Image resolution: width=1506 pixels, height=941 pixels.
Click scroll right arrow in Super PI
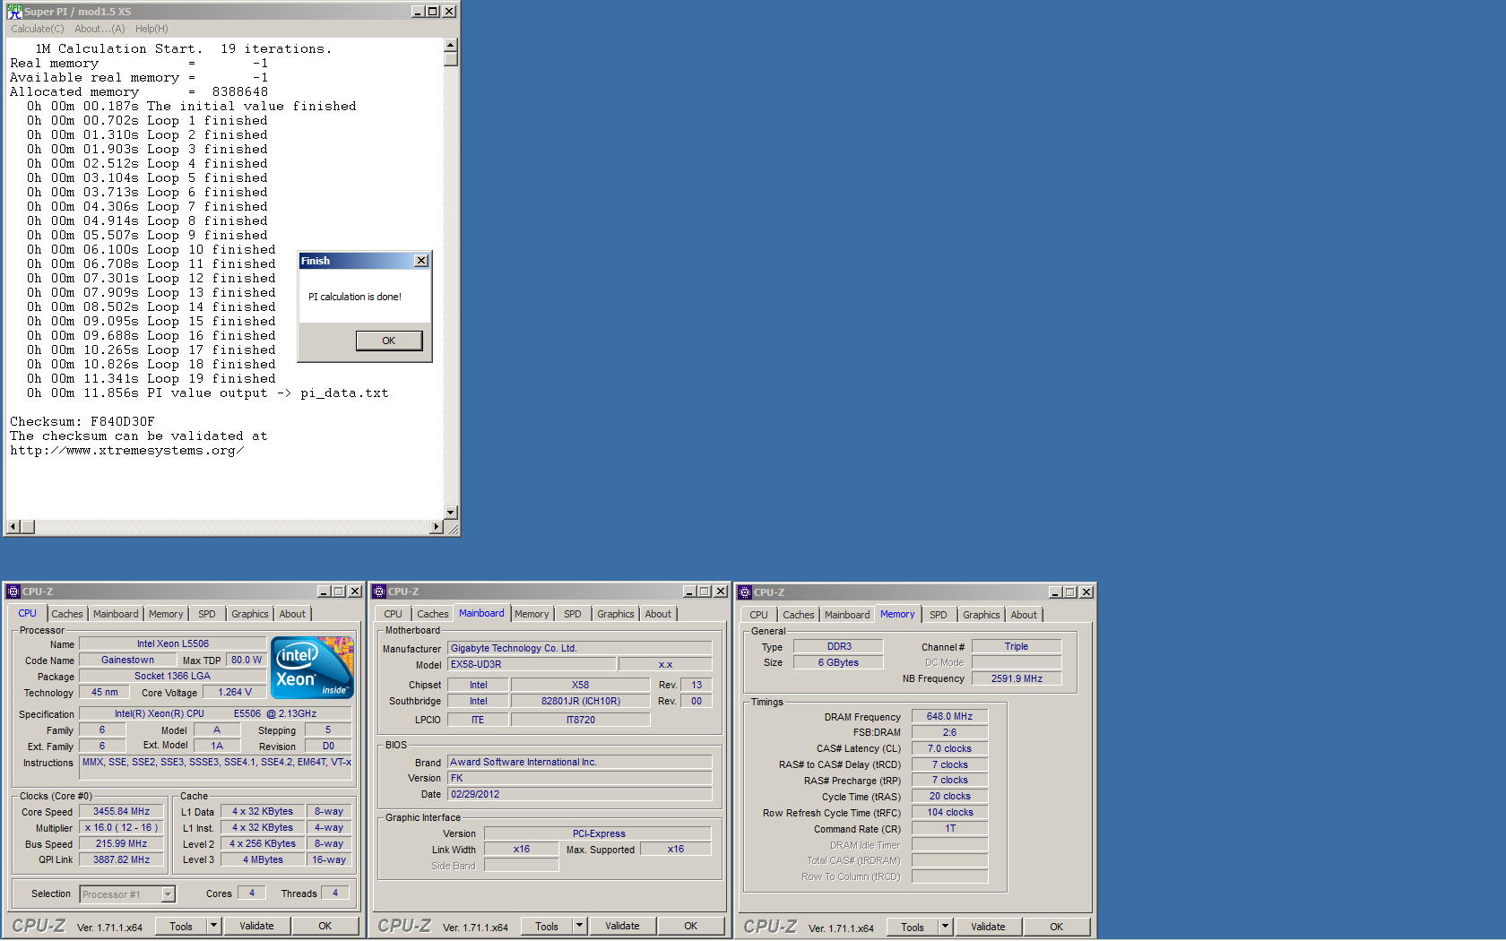pos(437,527)
